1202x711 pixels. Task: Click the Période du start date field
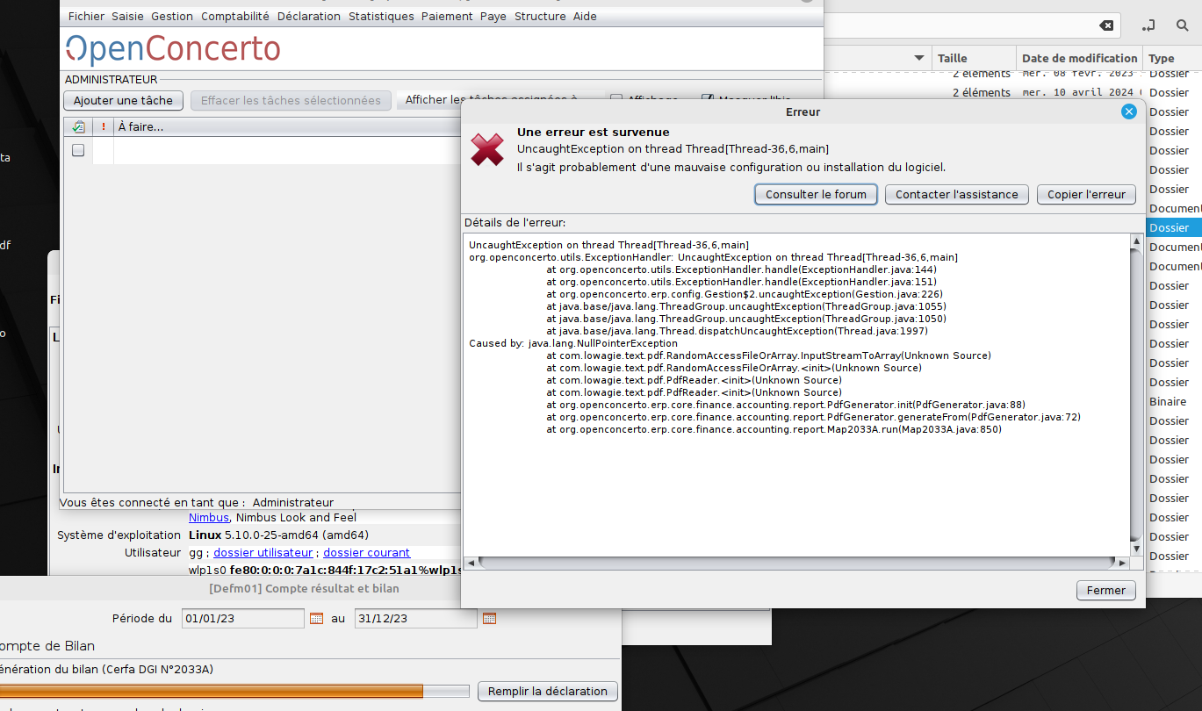(x=242, y=619)
